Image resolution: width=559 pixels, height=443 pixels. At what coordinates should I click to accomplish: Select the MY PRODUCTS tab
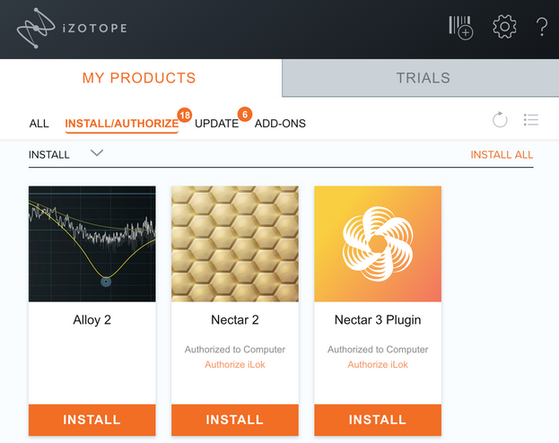139,78
